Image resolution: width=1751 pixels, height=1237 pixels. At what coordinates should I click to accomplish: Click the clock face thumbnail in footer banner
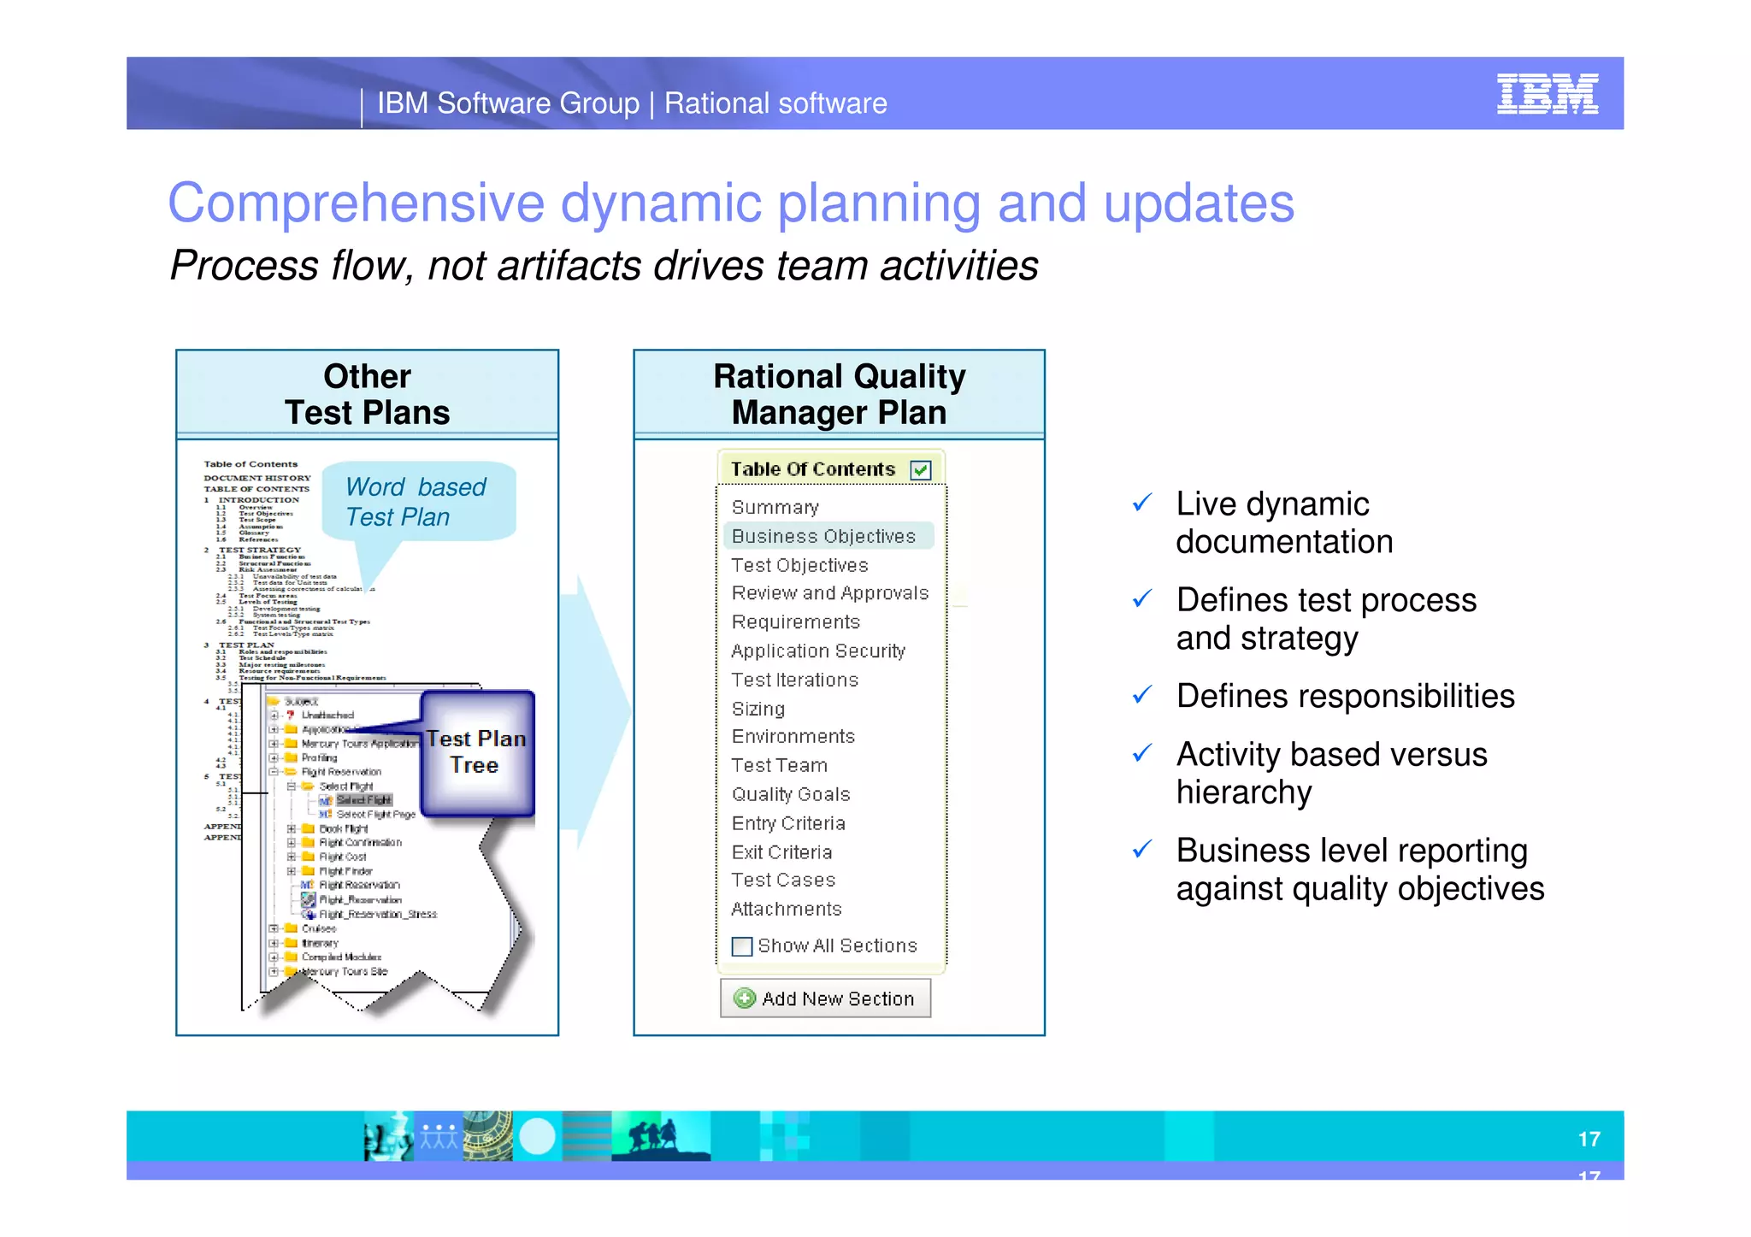[487, 1136]
